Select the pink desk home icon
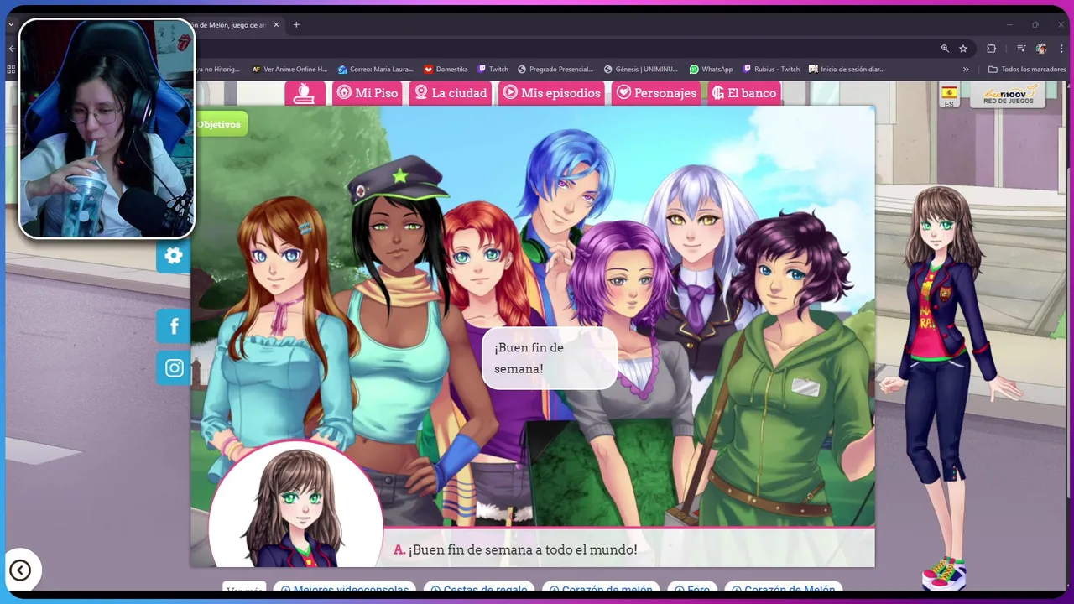1074x604 pixels. [x=305, y=93]
